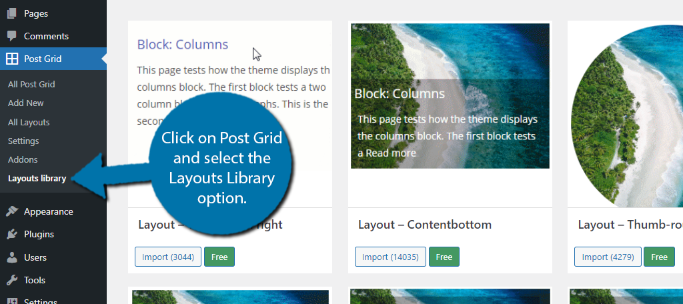Click Layout – Contentbottom title

pyautogui.click(x=425, y=225)
